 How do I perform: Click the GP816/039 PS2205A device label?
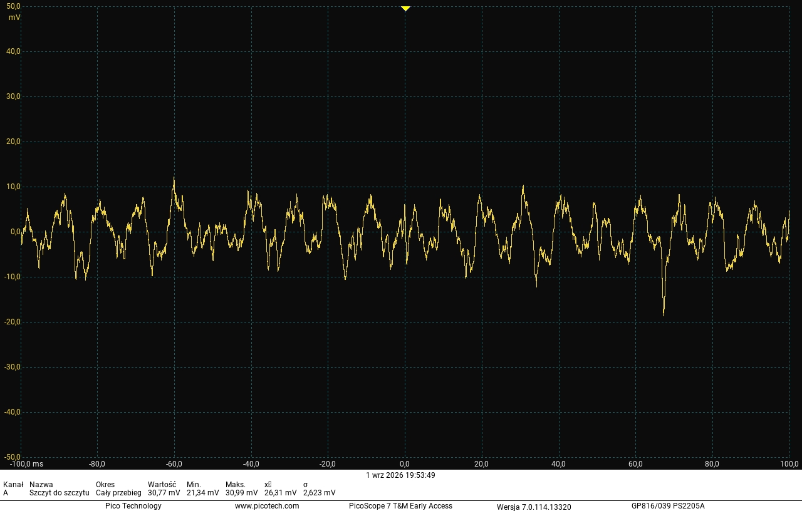(x=668, y=506)
